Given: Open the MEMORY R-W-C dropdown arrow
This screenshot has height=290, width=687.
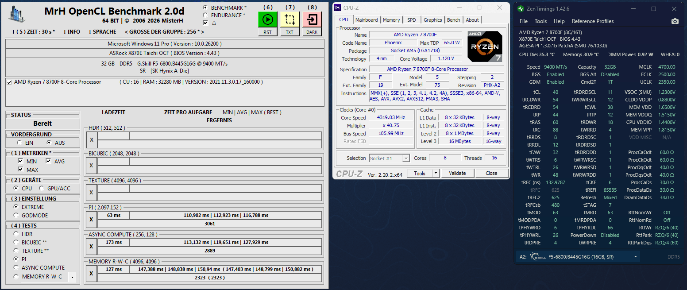Looking at the screenshot, I should [x=72, y=277].
